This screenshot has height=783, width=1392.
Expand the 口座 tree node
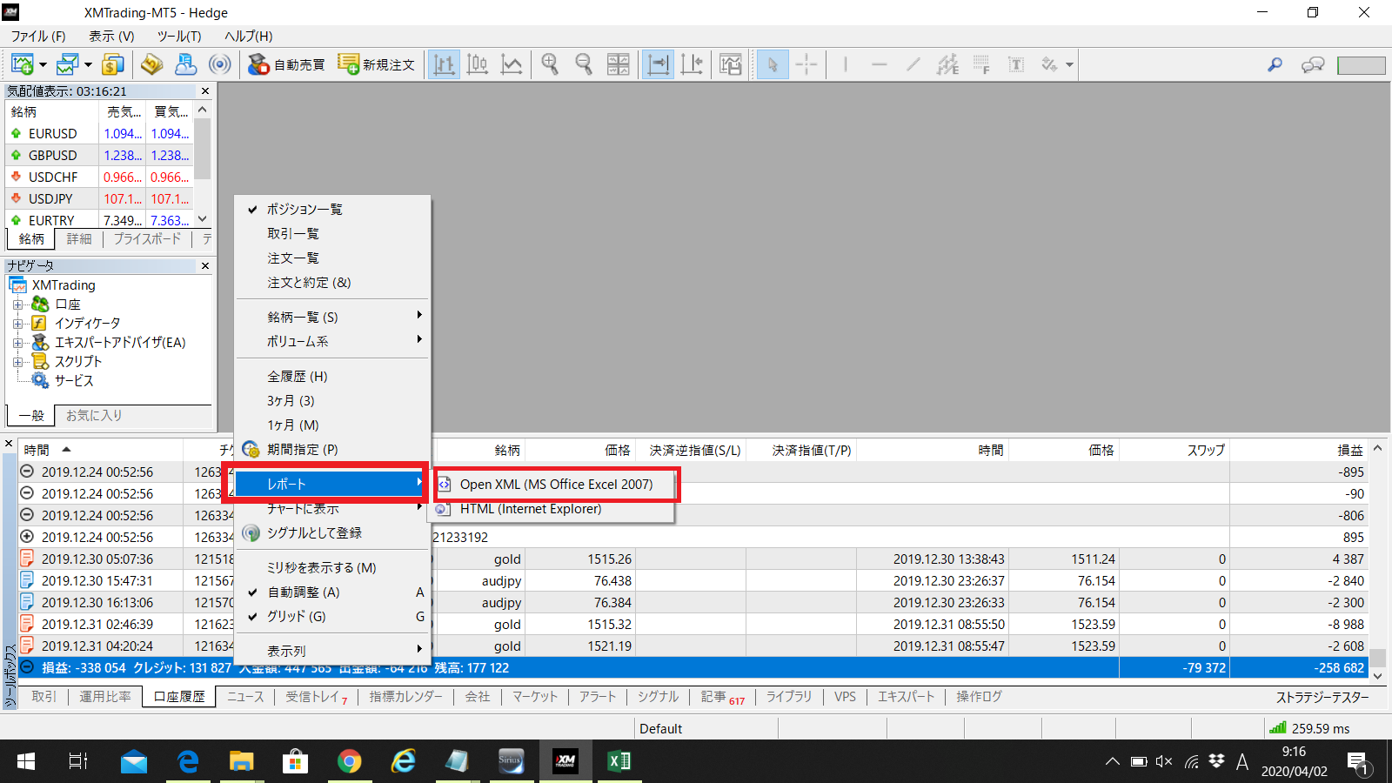coord(17,304)
